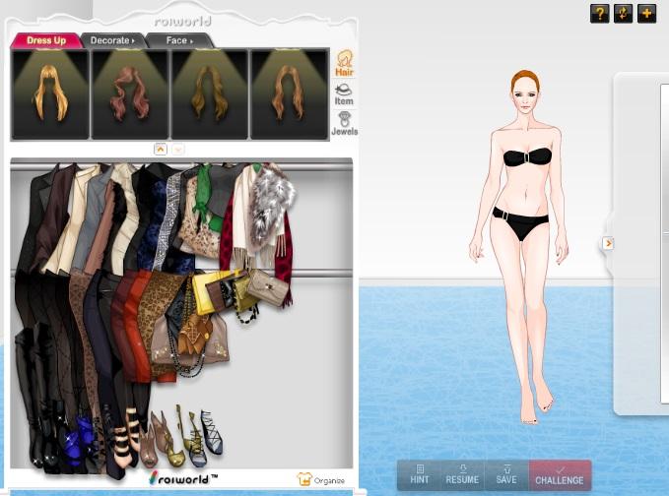Click the arrows icon between help and plus
669x496 pixels.
tap(623, 13)
